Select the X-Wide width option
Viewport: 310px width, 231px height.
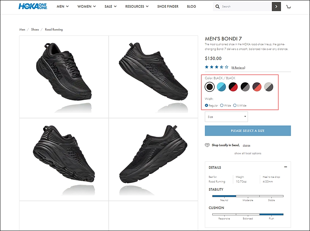click(x=235, y=105)
